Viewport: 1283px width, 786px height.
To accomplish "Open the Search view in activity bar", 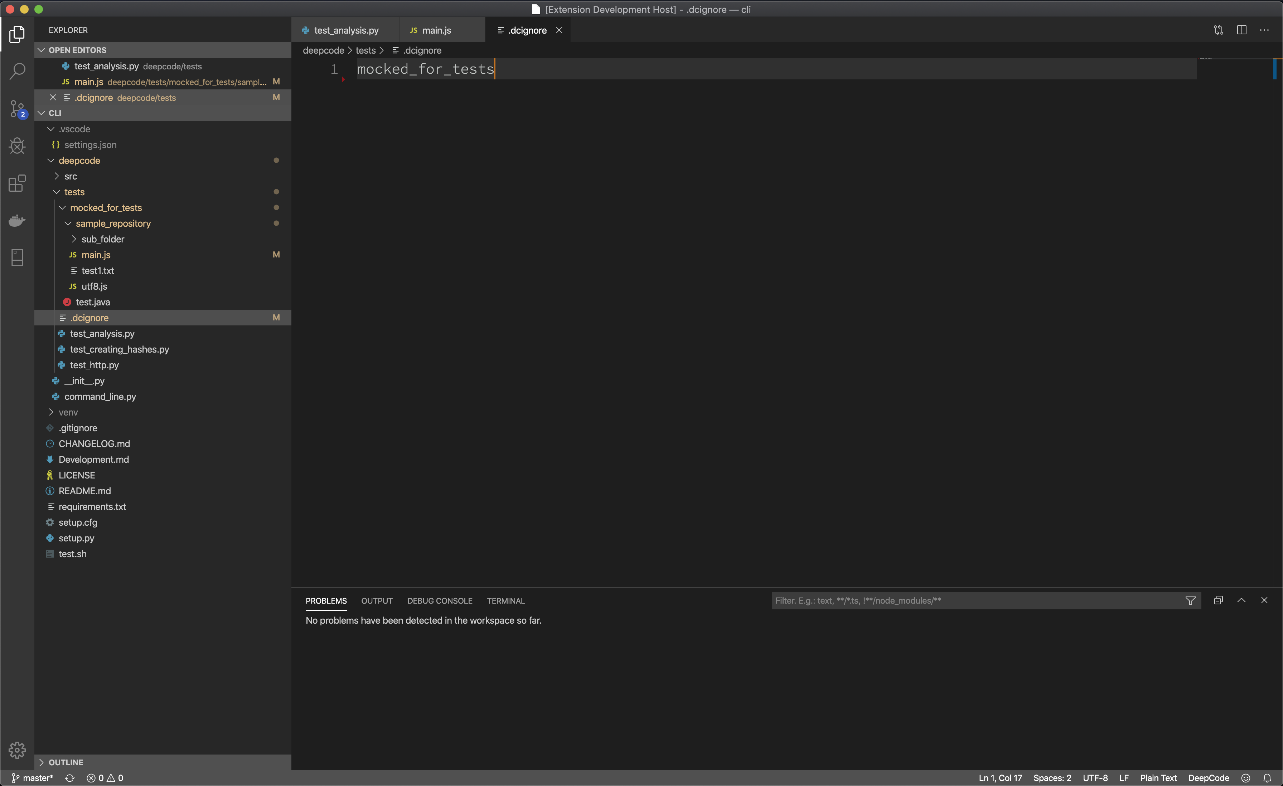I will [x=17, y=71].
